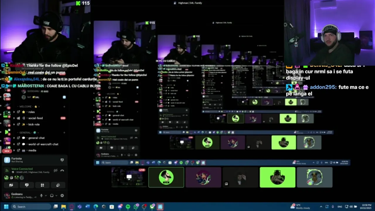Open Activities launcher in voice panel

click(42, 185)
